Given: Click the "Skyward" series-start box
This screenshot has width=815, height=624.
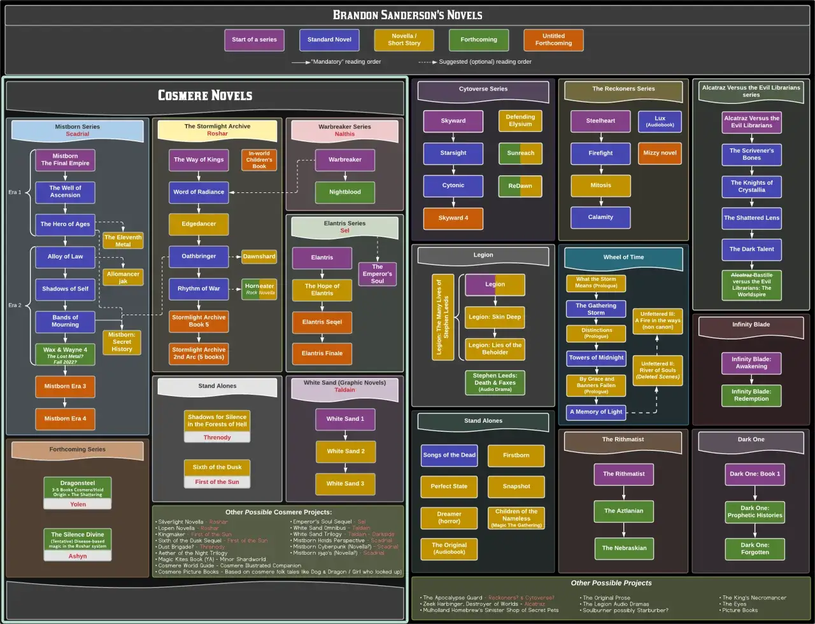Looking at the screenshot, I should [453, 121].
